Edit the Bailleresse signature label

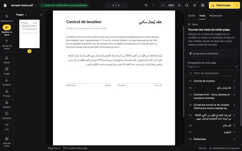tap(71, 85)
